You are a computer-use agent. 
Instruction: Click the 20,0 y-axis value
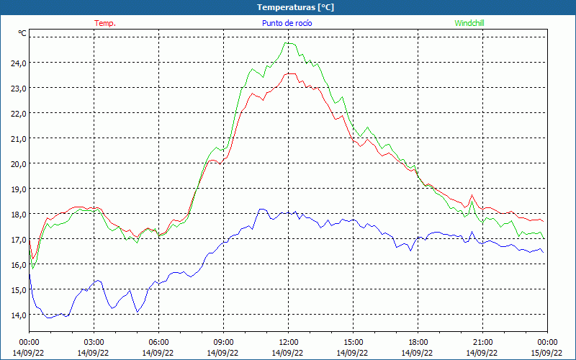pyautogui.click(x=19, y=164)
